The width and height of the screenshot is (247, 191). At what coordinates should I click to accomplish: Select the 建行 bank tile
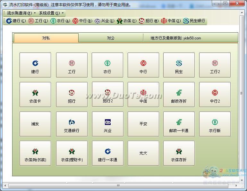35,65
